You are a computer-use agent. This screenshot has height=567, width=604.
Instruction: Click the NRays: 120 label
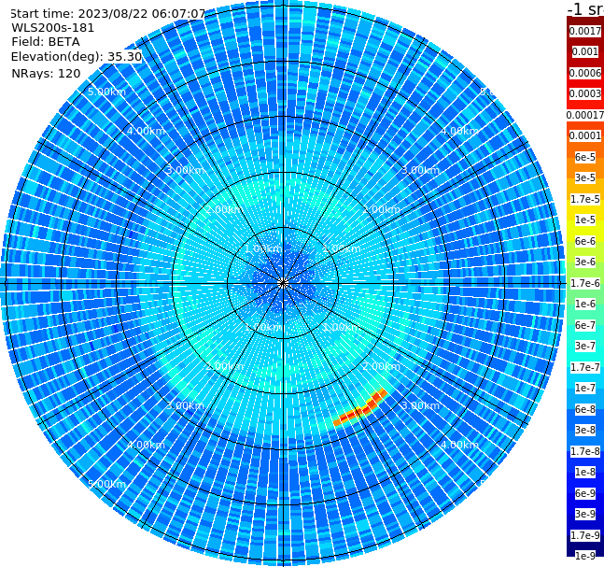(x=46, y=73)
